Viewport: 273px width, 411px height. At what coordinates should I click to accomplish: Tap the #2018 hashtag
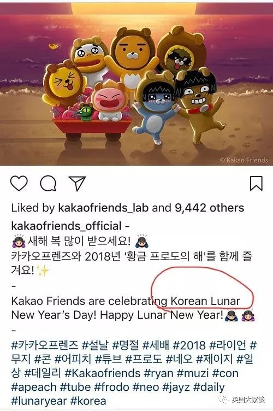tap(189, 345)
